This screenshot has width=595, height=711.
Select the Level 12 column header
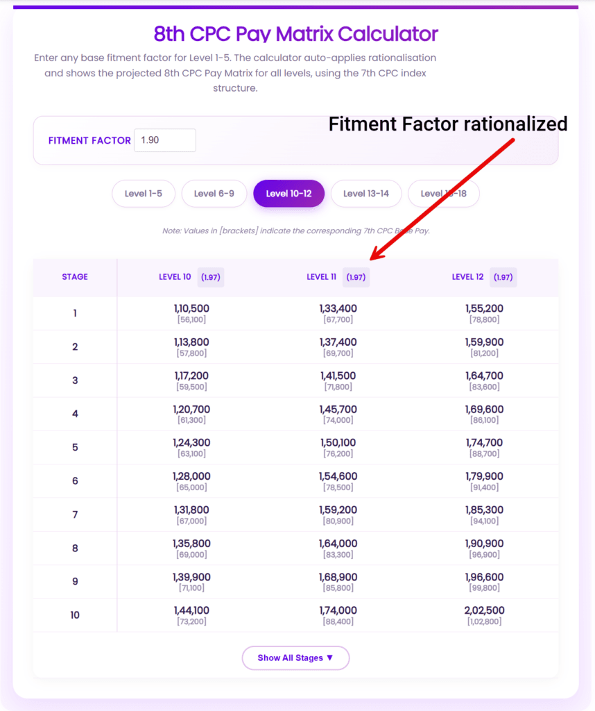(x=468, y=276)
